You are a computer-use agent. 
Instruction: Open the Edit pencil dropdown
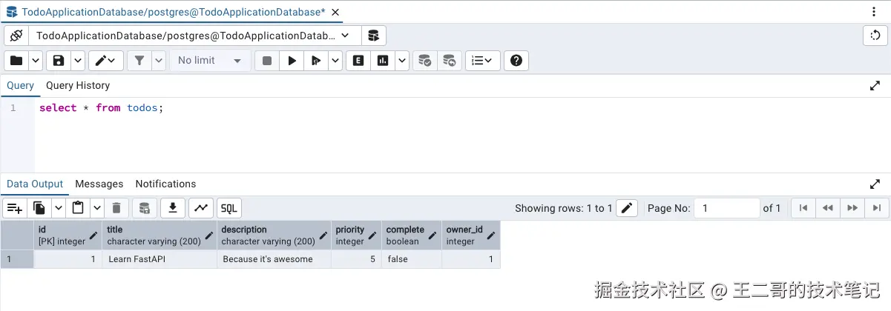pyautogui.click(x=106, y=61)
